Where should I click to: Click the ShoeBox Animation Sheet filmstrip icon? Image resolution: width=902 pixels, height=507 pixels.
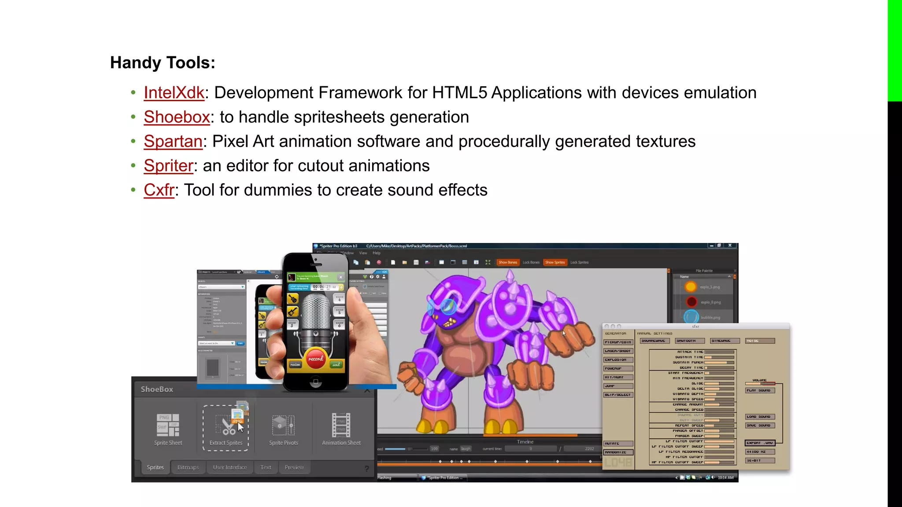[x=341, y=425]
